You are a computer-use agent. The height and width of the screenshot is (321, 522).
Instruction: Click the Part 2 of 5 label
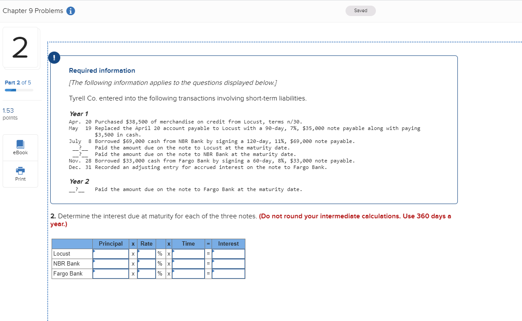(18, 82)
